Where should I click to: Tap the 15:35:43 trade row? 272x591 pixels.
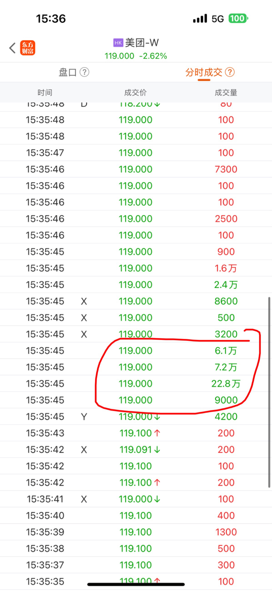click(136, 433)
